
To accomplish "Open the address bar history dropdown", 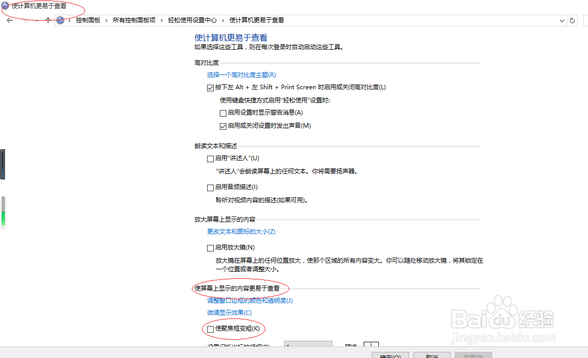I will click(x=562, y=20).
